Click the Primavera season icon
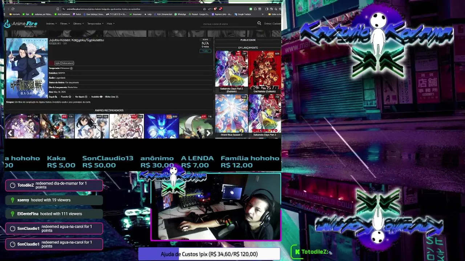The width and height of the screenshot is (465, 261). click(71, 68)
